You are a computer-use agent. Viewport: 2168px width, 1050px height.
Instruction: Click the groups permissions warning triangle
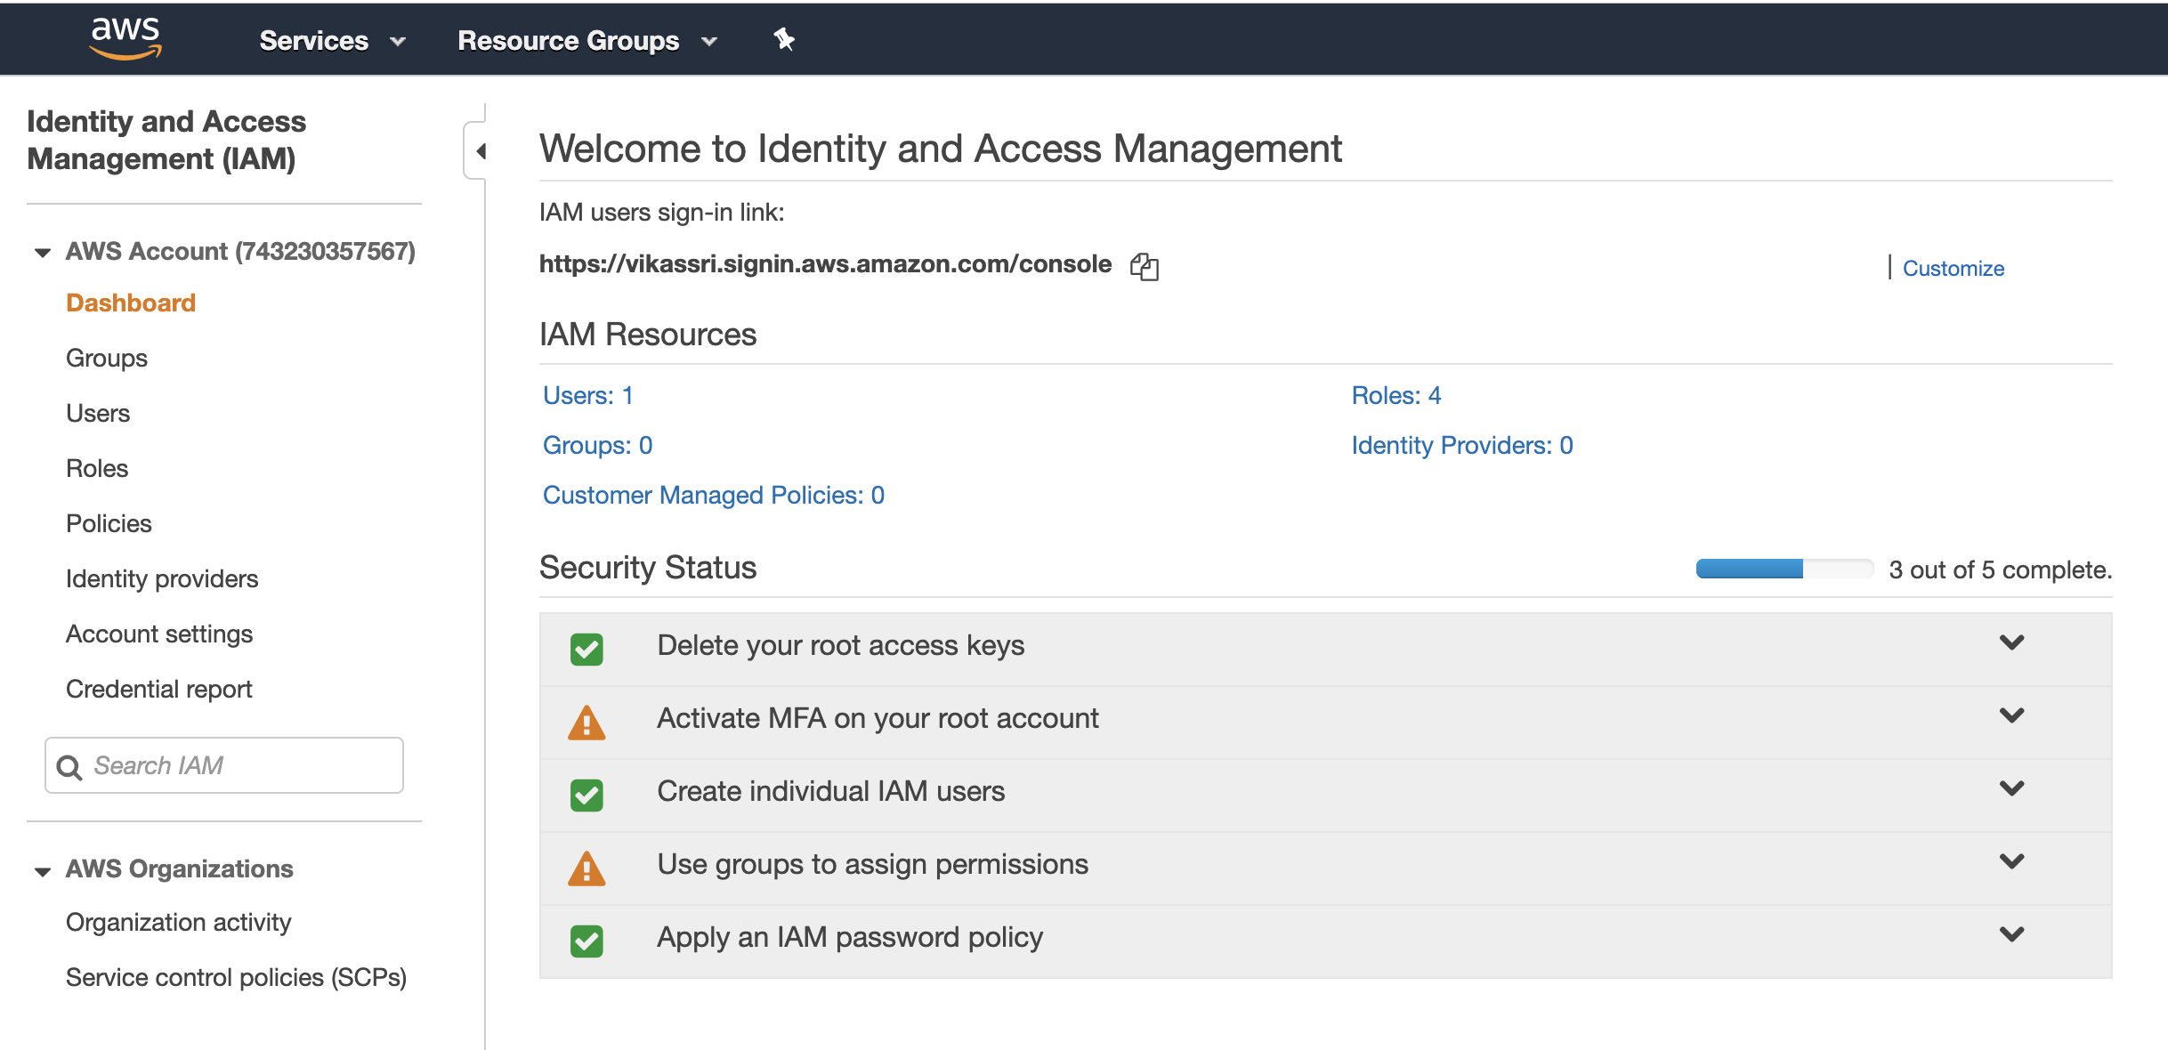[586, 868]
